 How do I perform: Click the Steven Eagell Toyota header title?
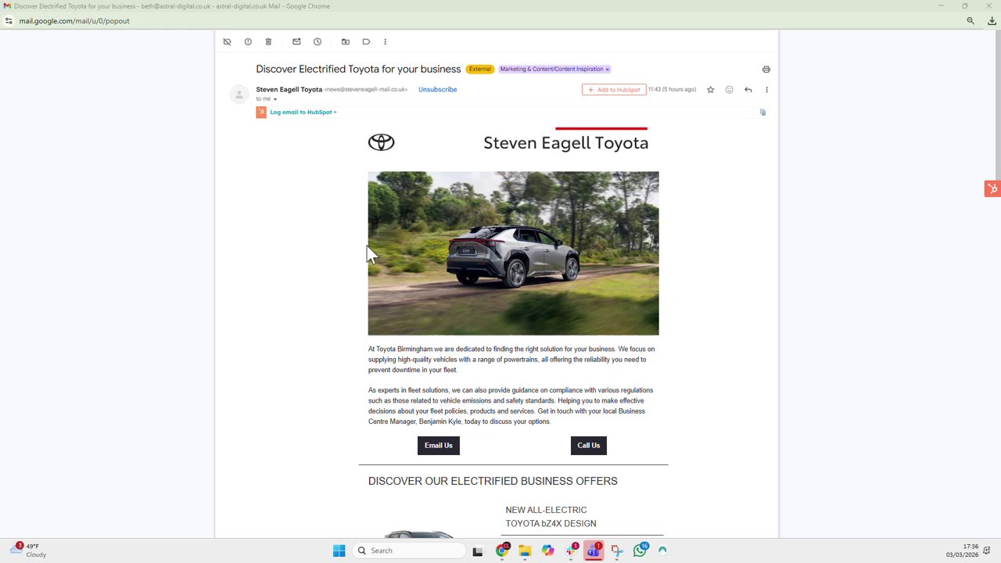565,143
